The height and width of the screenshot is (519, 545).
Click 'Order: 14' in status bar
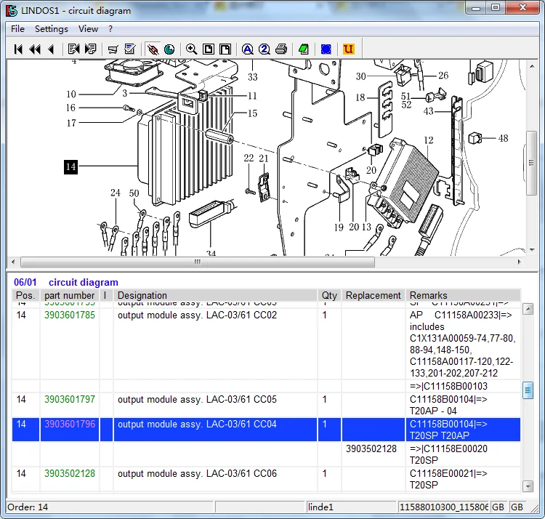click(x=28, y=507)
